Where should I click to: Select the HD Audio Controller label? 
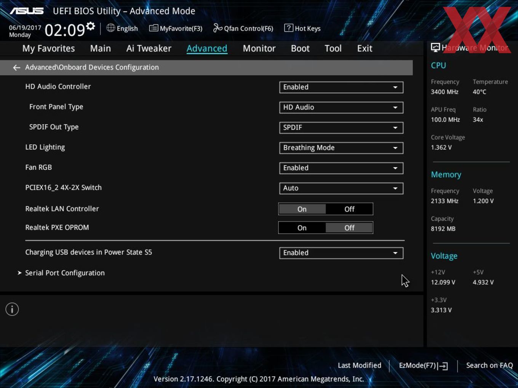[58, 87]
